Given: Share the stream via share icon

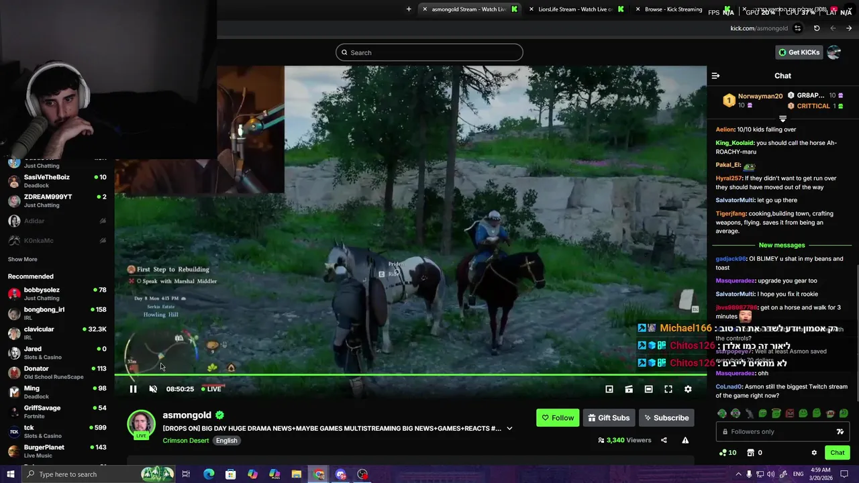Looking at the screenshot, I should pyautogui.click(x=664, y=440).
